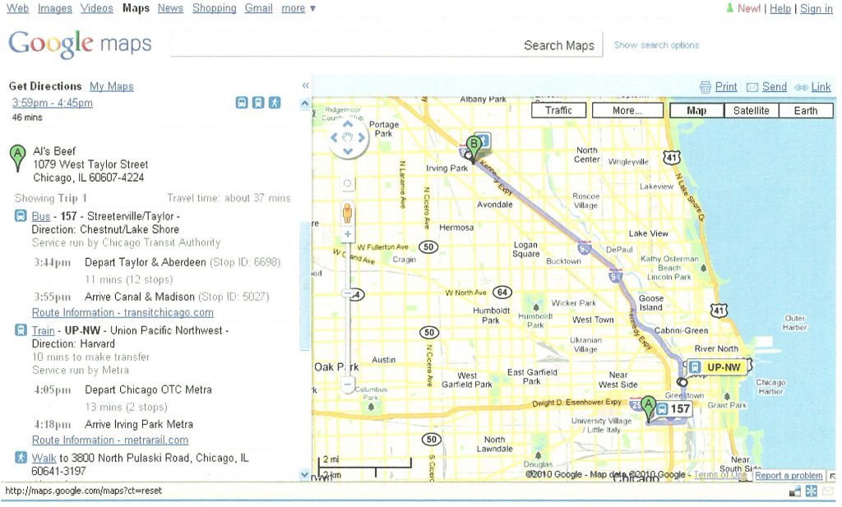Pan the map down with the down arrow
Screen dimensions: 842x507
348,150
